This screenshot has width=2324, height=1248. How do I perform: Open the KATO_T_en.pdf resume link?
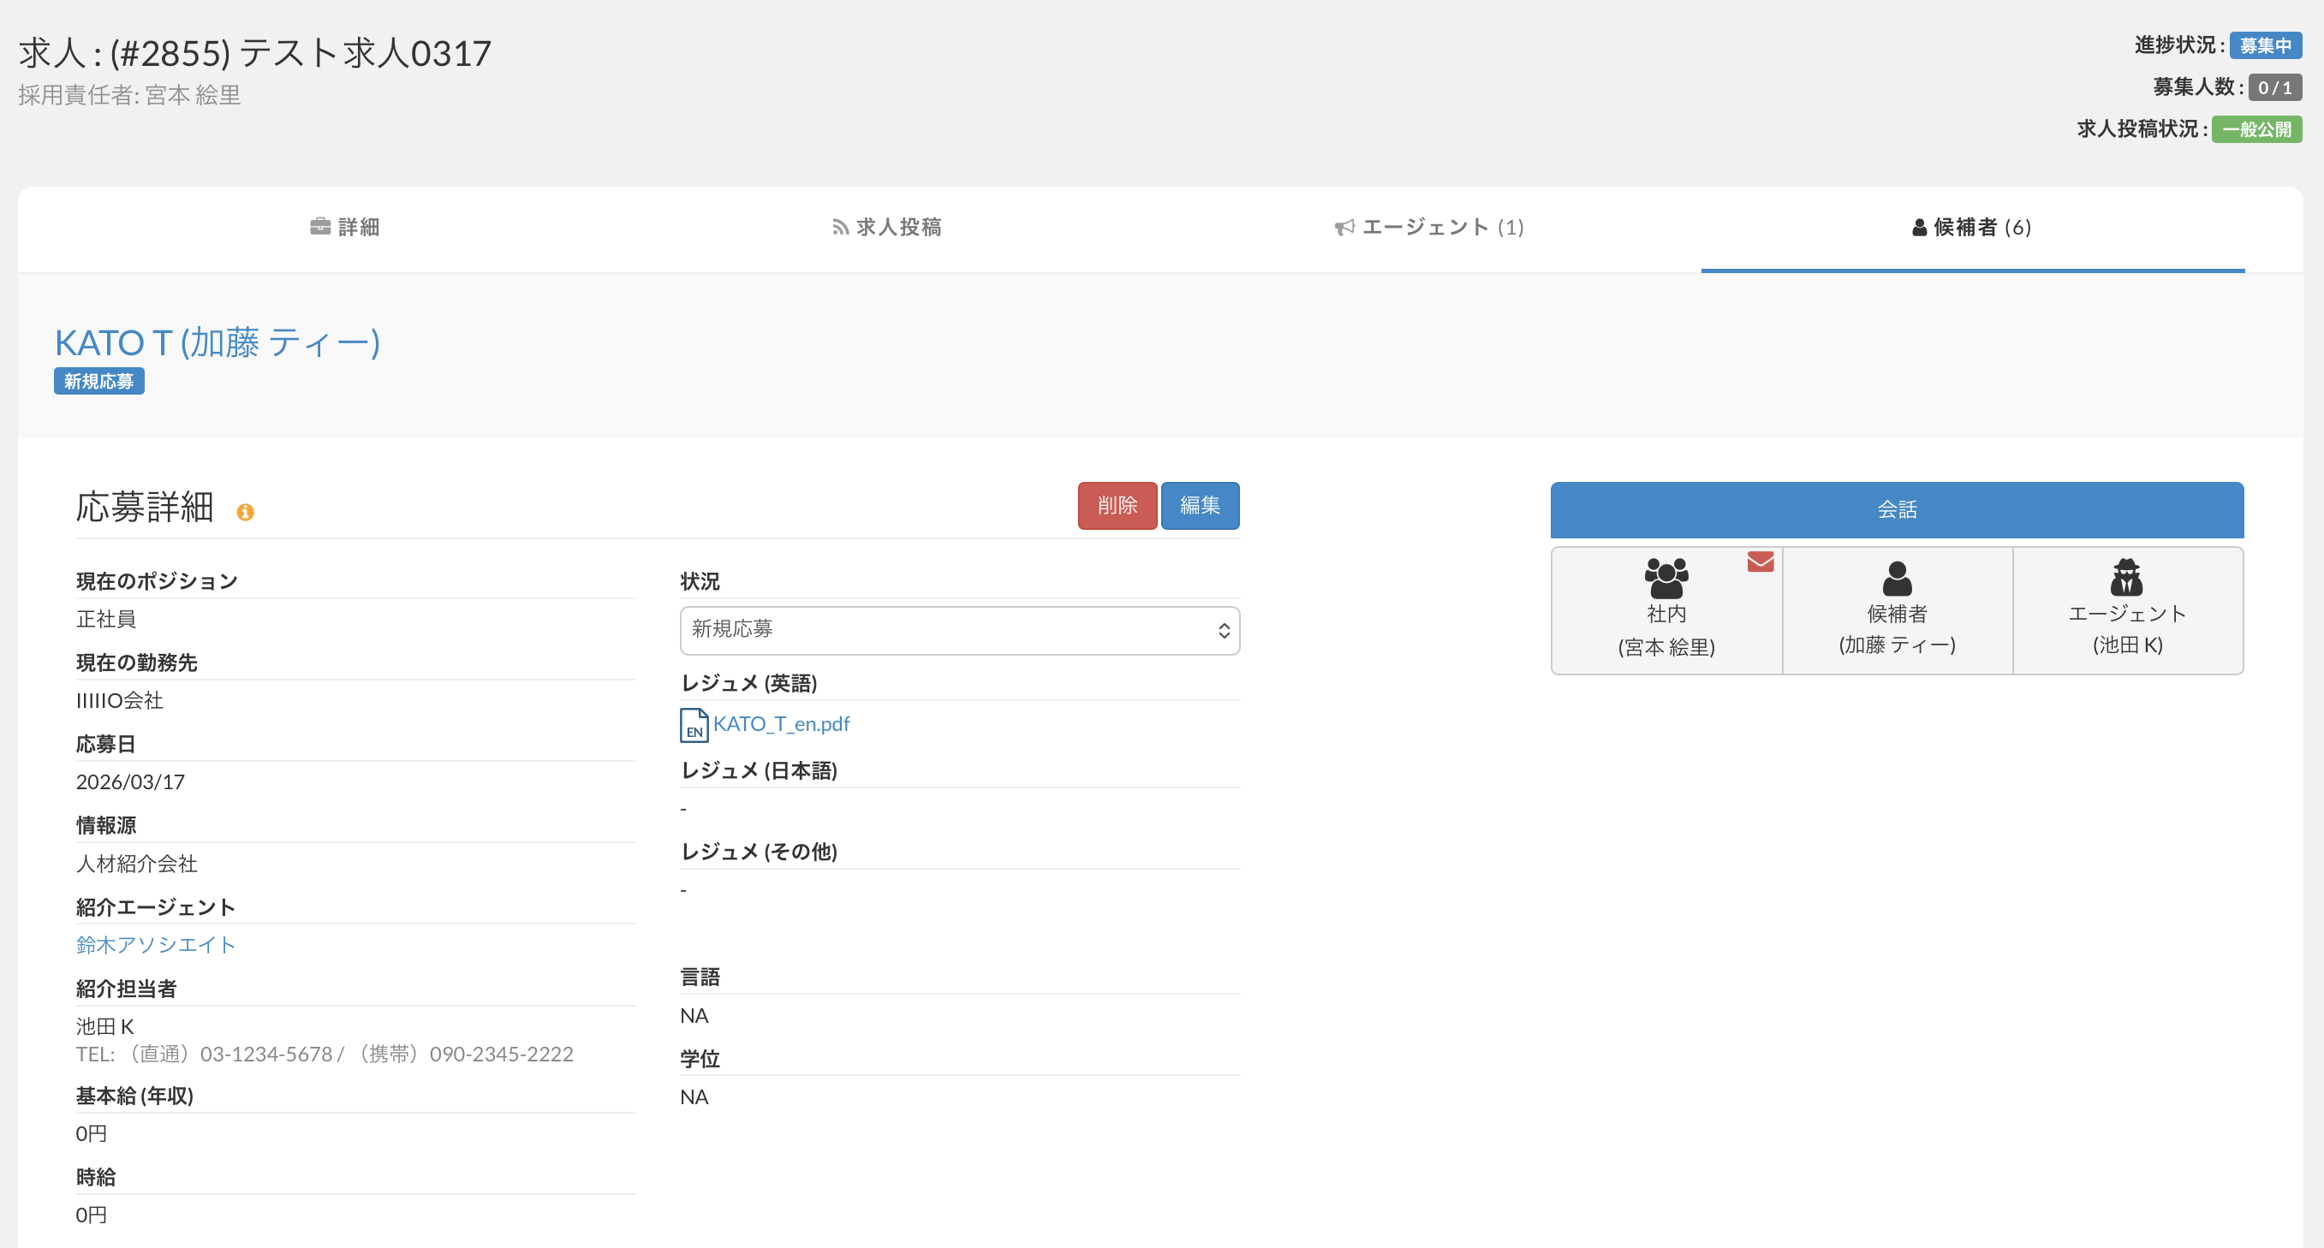pyautogui.click(x=781, y=724)
